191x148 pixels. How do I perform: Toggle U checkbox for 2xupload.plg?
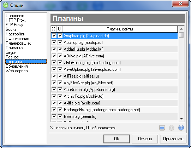[x=60, y=36]
